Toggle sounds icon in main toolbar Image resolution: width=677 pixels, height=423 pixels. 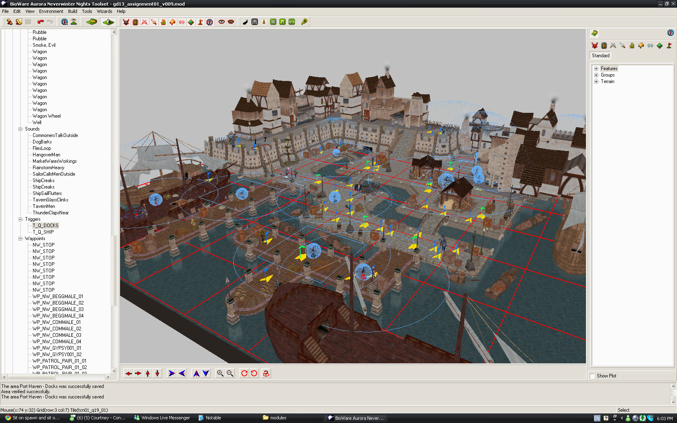pos(182,22)
